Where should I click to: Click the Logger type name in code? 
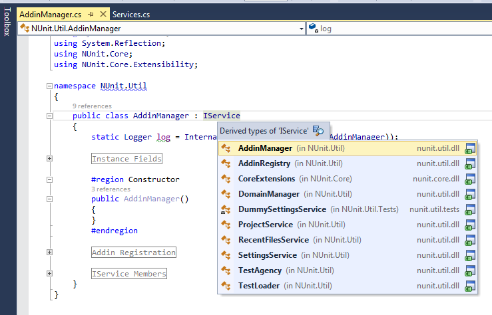pos(138,137)
